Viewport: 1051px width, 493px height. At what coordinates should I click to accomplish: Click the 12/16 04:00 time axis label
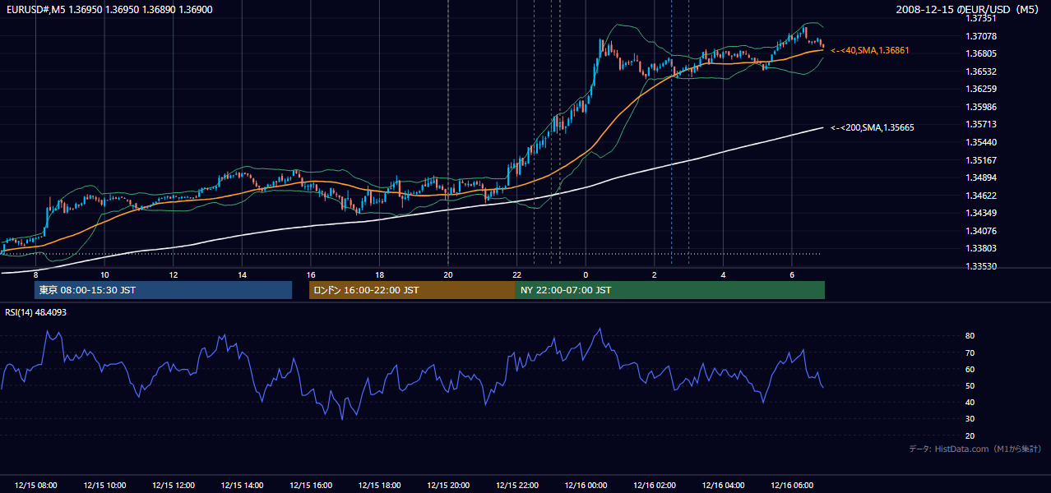pyautogui.click(x=723, y=486)
